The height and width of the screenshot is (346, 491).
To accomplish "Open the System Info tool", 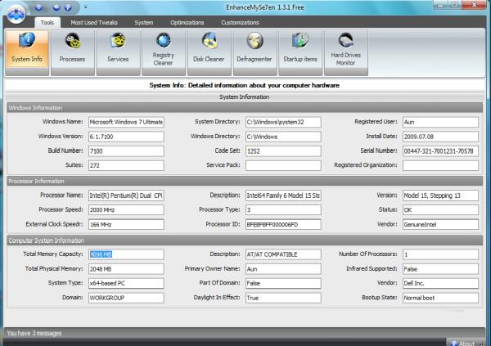I will pos(27,52).
